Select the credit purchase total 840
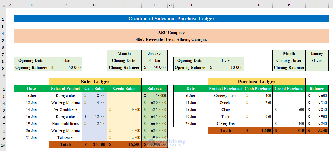The height and width of the screenshot is (151, 333). click(289, 131)
